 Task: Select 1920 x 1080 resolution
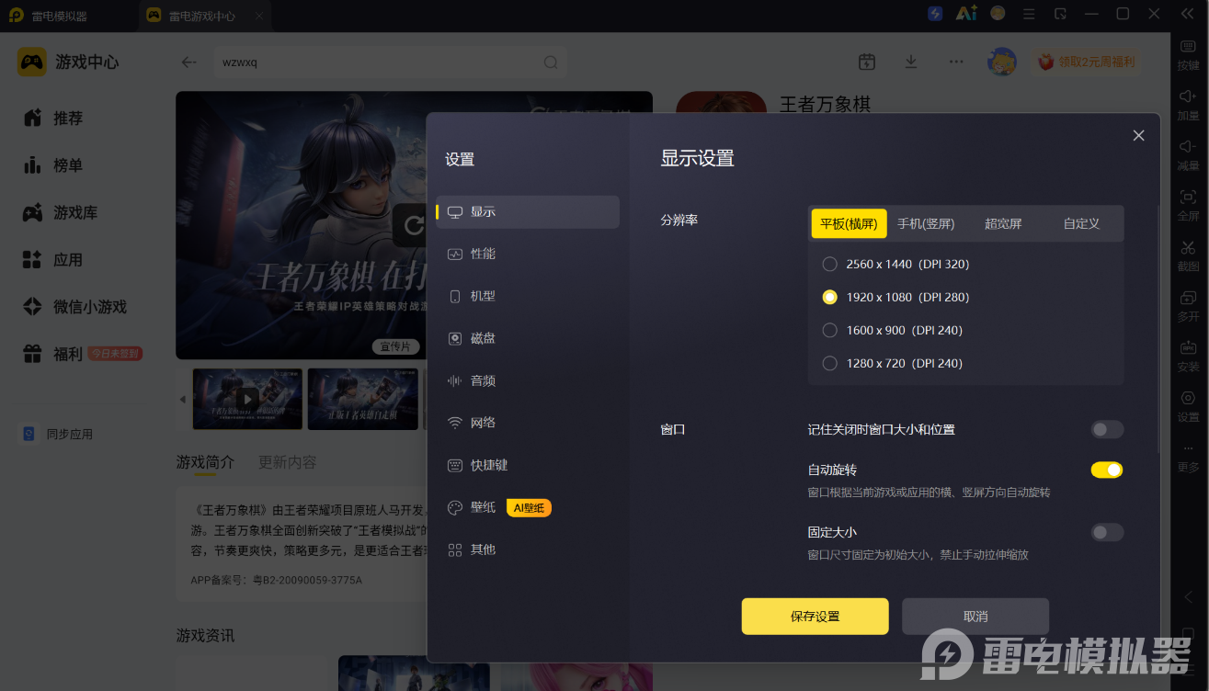click(x=895, y=297)
